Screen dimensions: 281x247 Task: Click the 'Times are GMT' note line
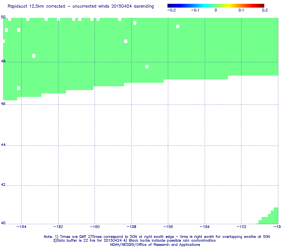[x=157, y=237]
